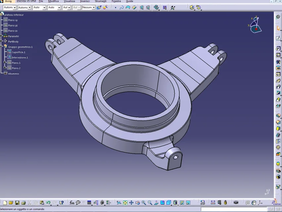Screen dimensions: 282x212
Task: Expand the Piano.1 tree node
Action: click(5, 62)
